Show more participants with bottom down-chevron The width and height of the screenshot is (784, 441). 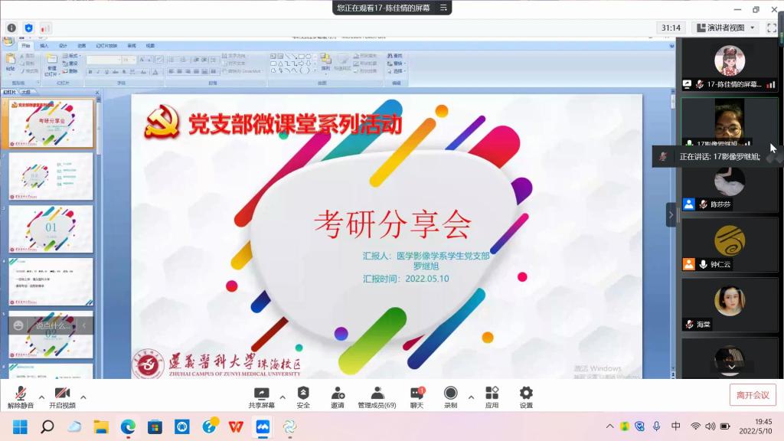pos(731,367)
